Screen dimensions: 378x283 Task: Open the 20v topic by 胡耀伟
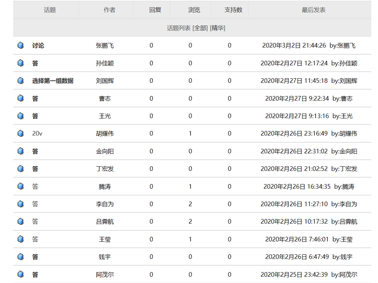point(37,134)
